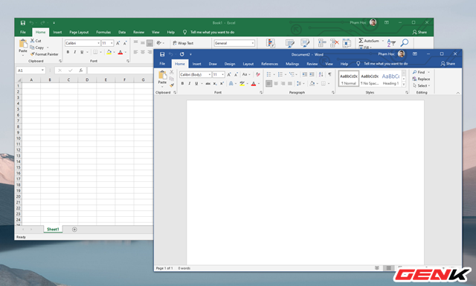The width and height of the screenshot is (476, 286).
Task: Apply superscript in Word's Font group
Action: tap(222, 83)
